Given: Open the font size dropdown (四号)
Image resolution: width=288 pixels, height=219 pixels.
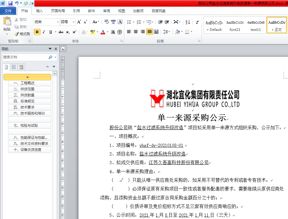Looking at the screenshot, I should tap(73, 22).
